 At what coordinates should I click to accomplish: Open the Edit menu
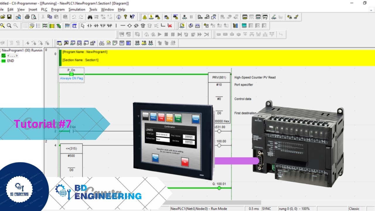click(x=10, y=9)
